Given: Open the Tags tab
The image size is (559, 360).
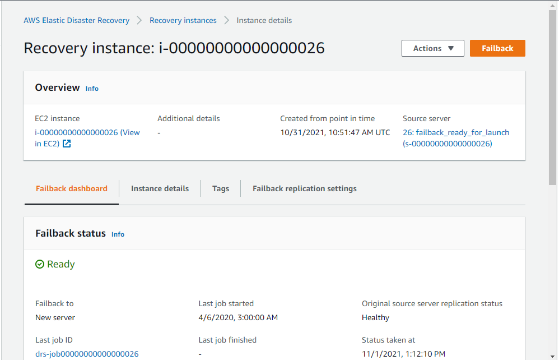Looking at the screenshot, I should [220, 188].
